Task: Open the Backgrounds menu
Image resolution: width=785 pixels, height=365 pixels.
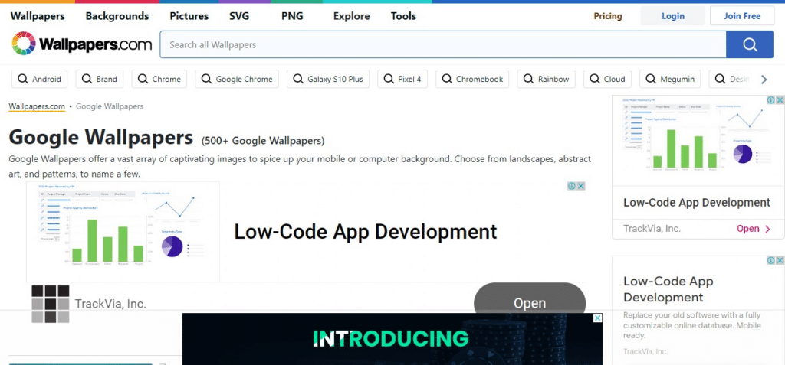Action: [x=117, y=16]
